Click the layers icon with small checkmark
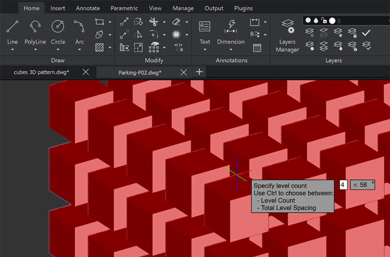The image size is (390, 257). click(x=366, y=45)
